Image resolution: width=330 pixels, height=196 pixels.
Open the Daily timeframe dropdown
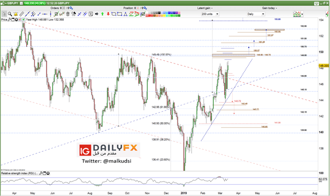point(256,14)
